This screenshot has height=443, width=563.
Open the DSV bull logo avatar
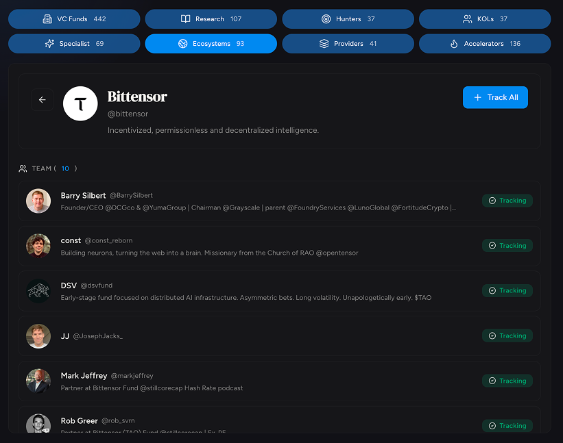[x=38, y=291]
